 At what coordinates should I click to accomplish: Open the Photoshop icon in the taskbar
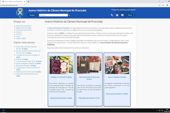pos(4,111)
